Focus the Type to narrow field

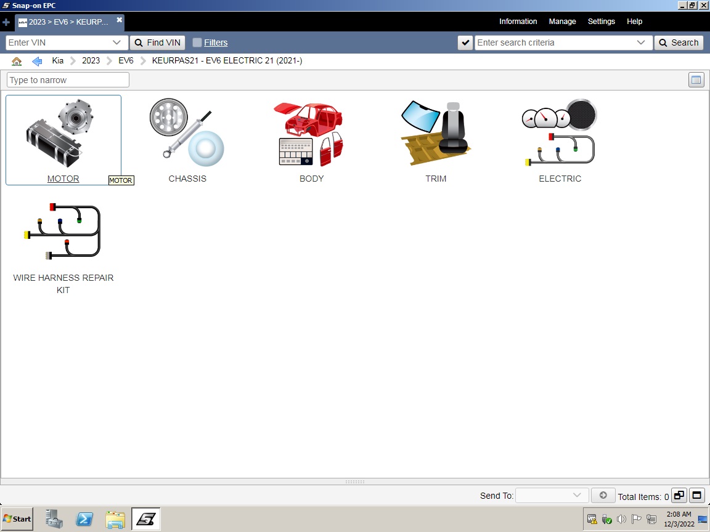[x=68, y=80]
